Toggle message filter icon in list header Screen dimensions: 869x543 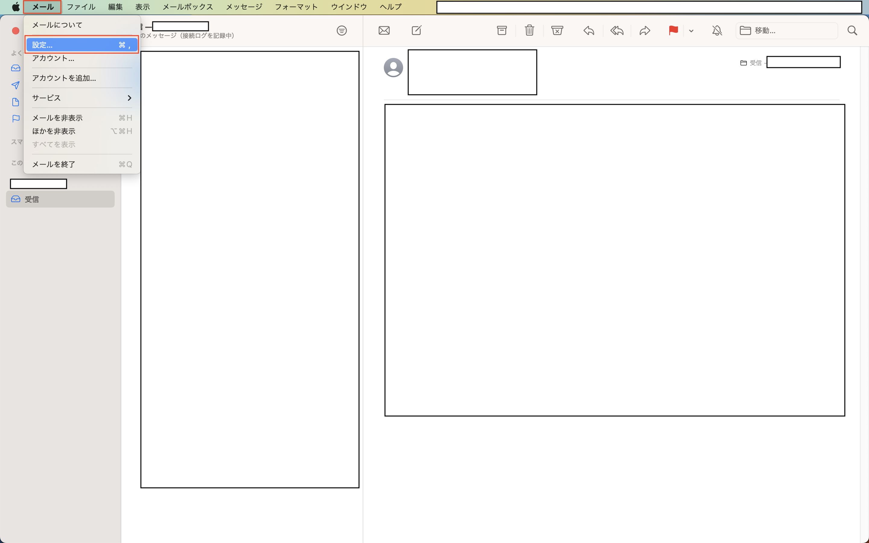point(342,30)
